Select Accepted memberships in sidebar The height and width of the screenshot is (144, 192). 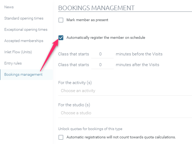pyautogui.click(x=24, y=41)
